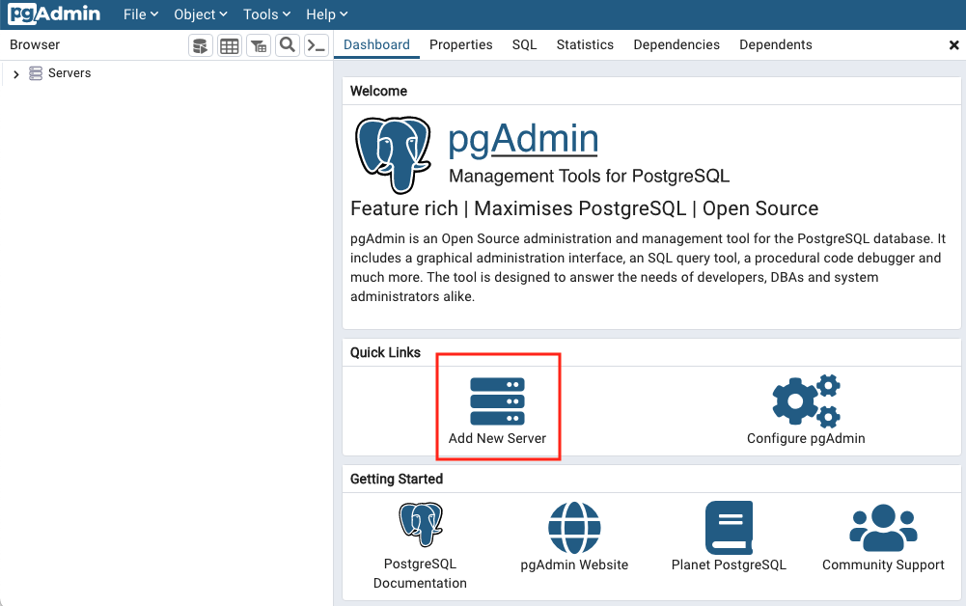Viewport: 966px width, 606px height.
Task: Open PostgreSQL Documentation elephant icon
Action: point(420,524)
